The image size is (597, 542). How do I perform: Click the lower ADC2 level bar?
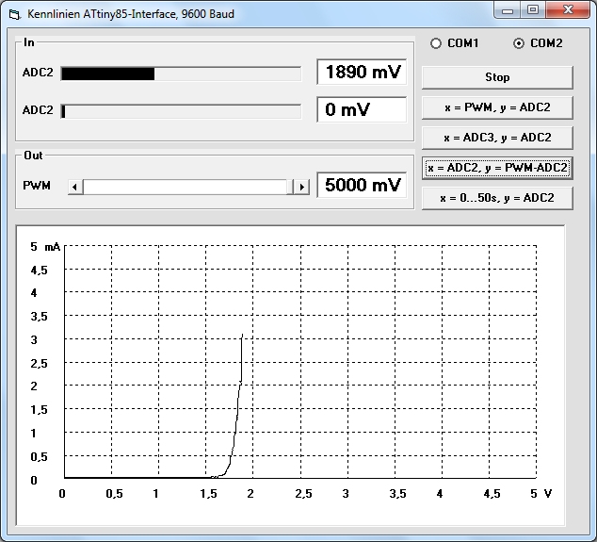pyautogui.click(x=181, y=111)
